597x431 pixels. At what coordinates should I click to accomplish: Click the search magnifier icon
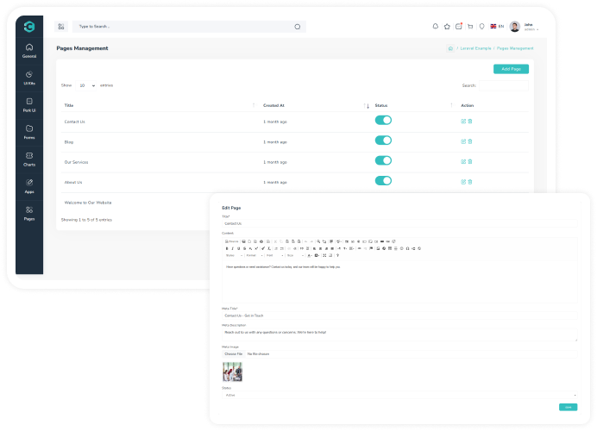click(298, 27)
